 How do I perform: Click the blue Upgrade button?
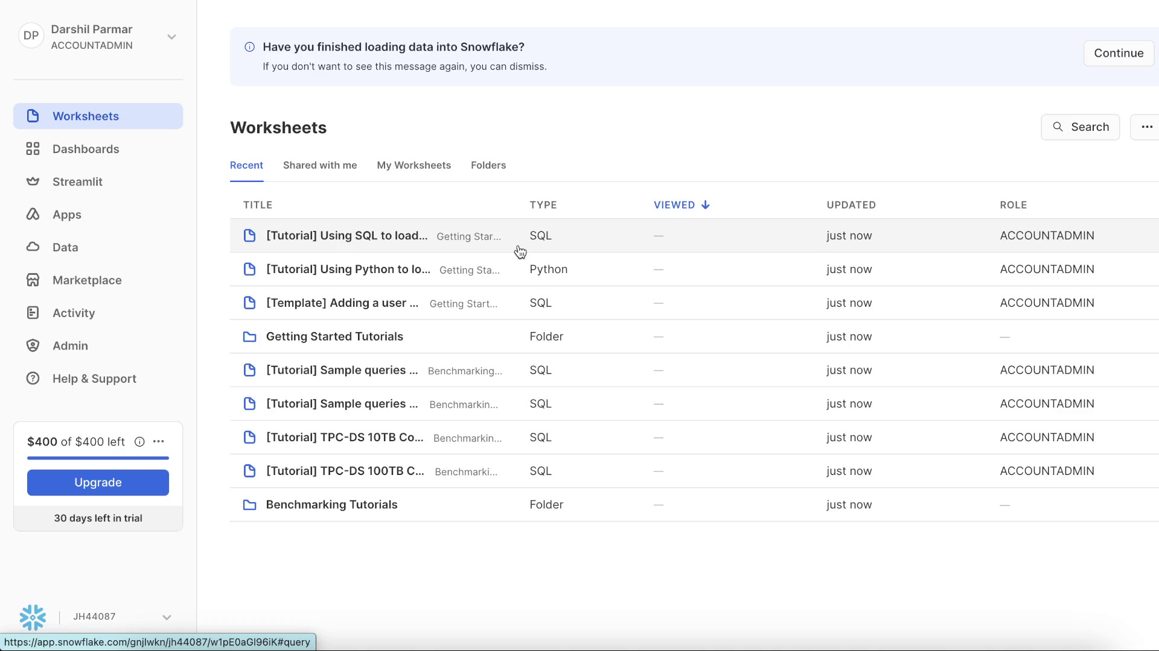(98, 482)
